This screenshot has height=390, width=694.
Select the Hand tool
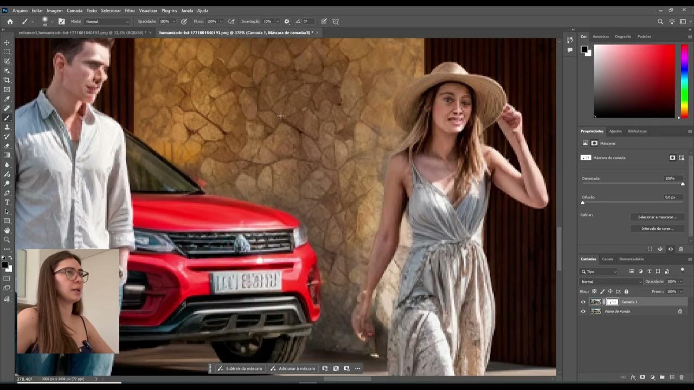7,230
